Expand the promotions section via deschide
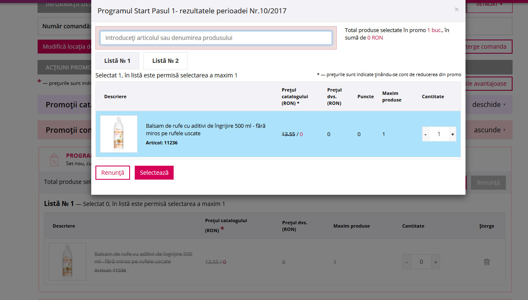Image resolution: width=528 pixels, height=300 pixels. [x=488, y=104]
